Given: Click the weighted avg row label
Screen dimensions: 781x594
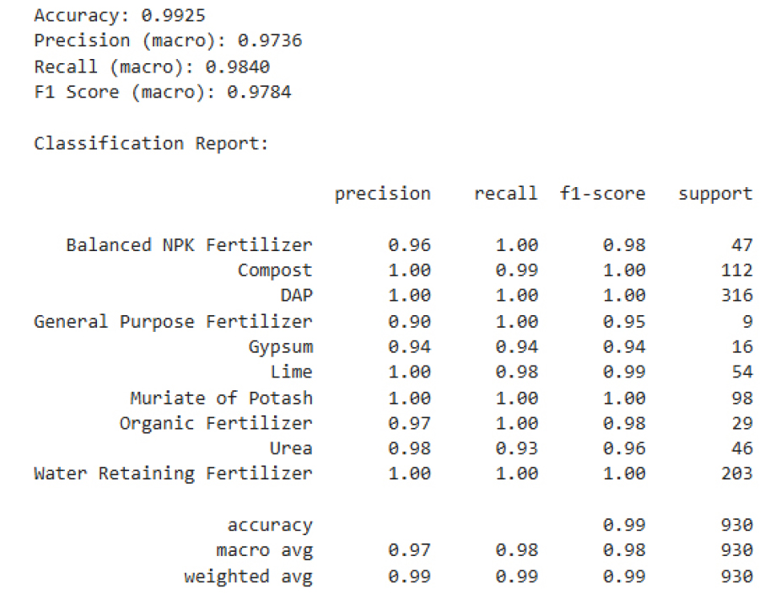Looking at the screenshot, I should tap(248, 577).
